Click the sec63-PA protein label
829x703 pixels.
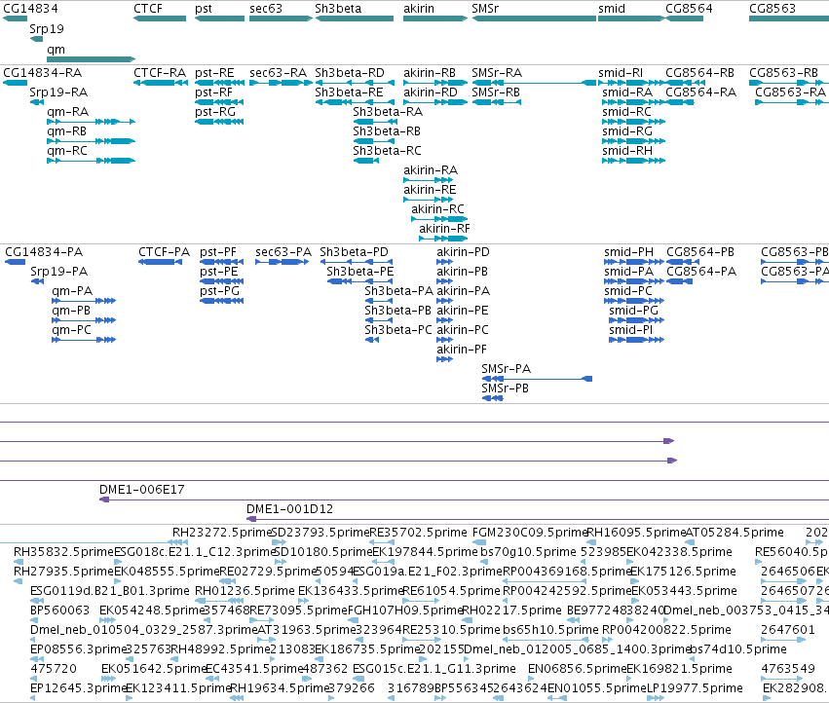point(283,251)
